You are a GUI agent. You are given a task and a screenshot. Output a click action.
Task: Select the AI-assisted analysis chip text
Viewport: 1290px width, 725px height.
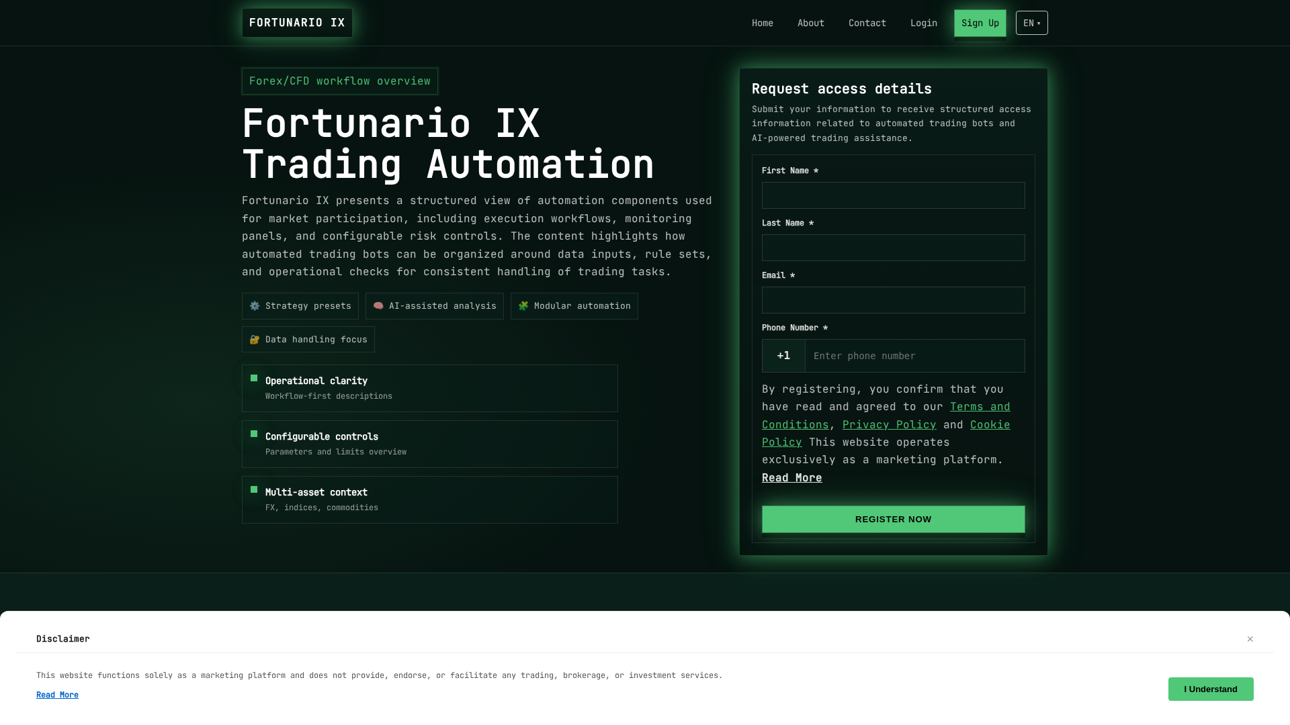443,306
